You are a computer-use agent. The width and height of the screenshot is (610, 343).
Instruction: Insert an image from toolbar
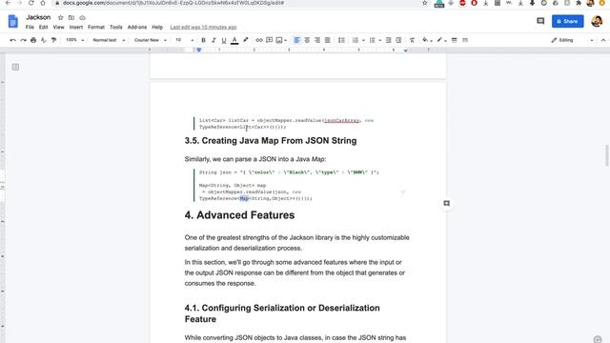tap(279, 40)
